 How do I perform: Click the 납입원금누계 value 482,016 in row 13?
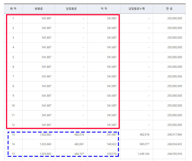[145, 135]
